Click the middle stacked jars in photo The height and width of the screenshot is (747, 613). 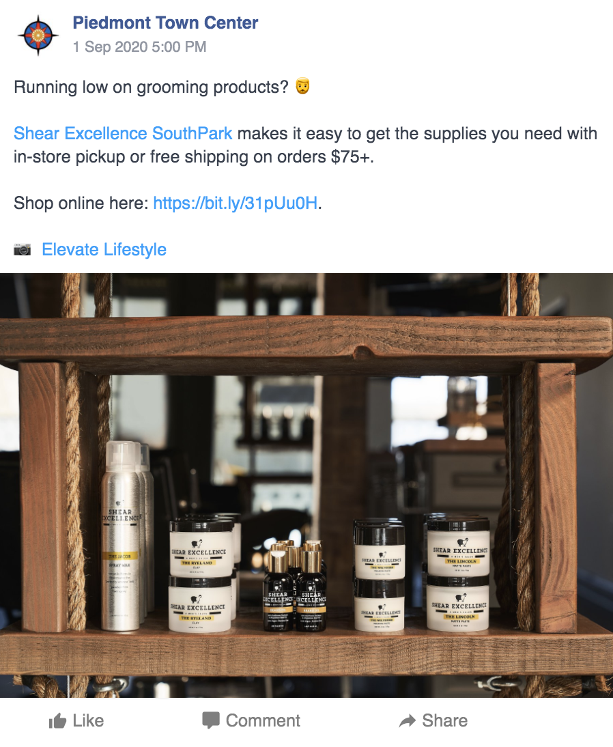tap(380, 577)
